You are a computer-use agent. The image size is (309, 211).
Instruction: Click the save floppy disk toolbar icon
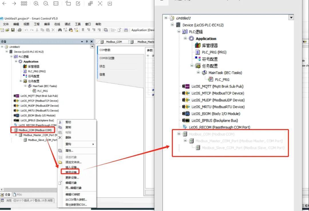pos(12,30)
